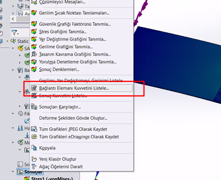221x180 pixels.
Task: Select Tüm Grafikleri eDrawings Olarak Kaydet
Action: point(82,137)
